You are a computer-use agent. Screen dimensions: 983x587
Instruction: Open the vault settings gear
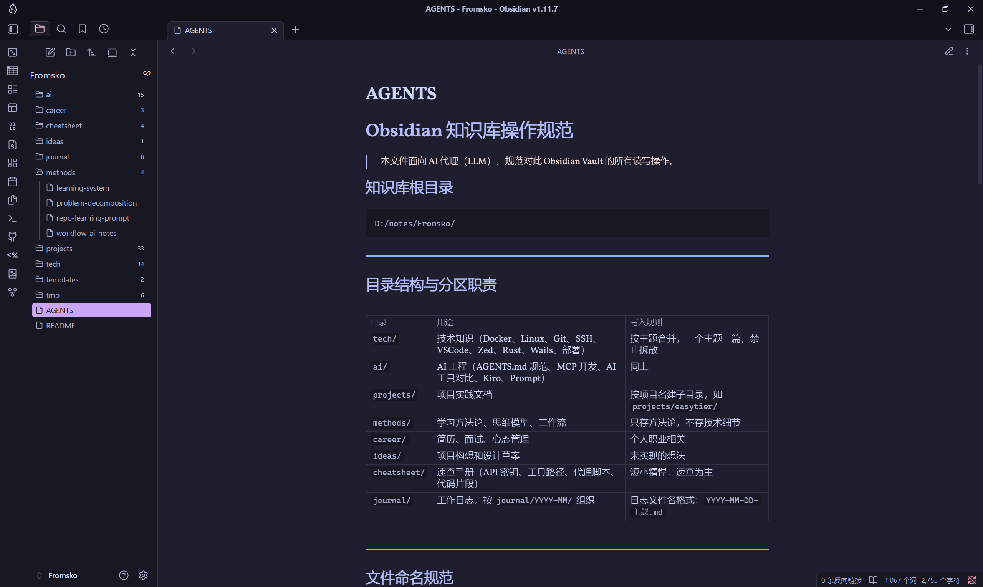144,575
